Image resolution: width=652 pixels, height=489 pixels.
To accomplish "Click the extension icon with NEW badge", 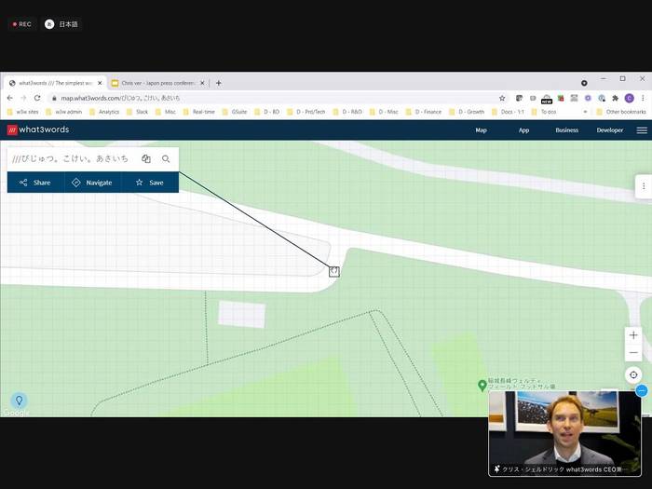I will [x=547, y=99].
